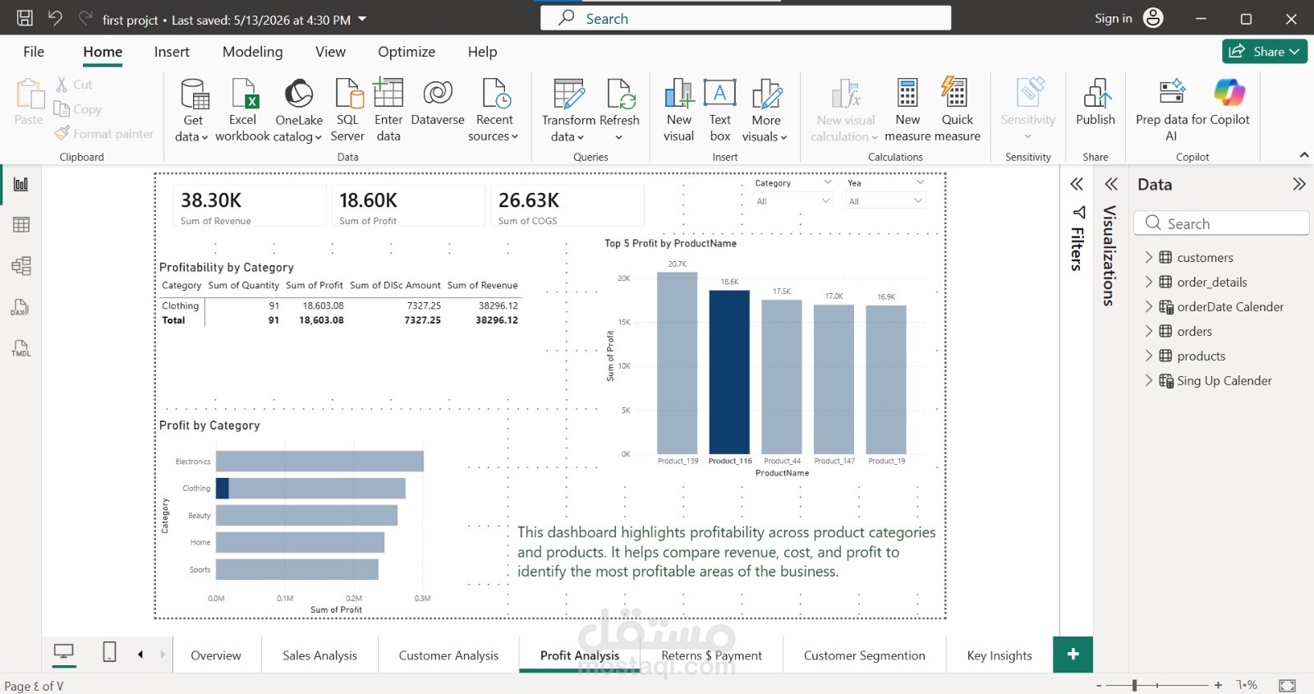
Task: Publish the report
Action: coord(1096,103)
